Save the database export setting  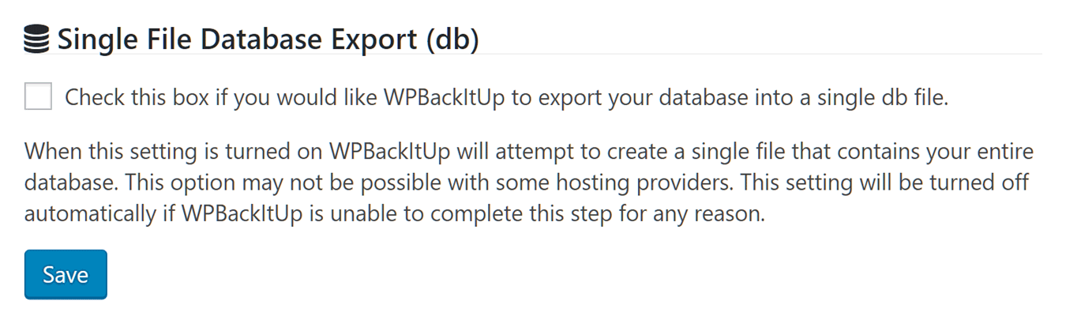(x=66, y=274)
